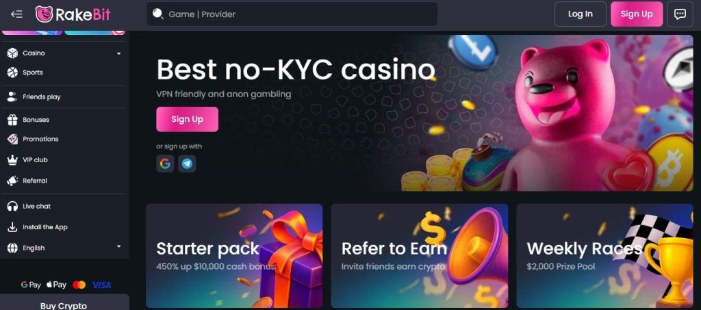
Task: Expand the Casino menu arrow
Action: (x=118, y=53)
